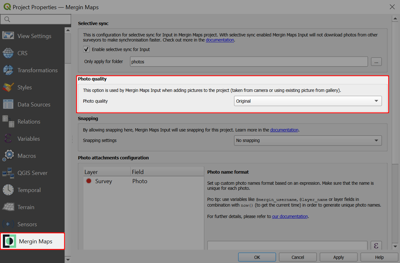Disable selective sync for Input checkbox

86,49
